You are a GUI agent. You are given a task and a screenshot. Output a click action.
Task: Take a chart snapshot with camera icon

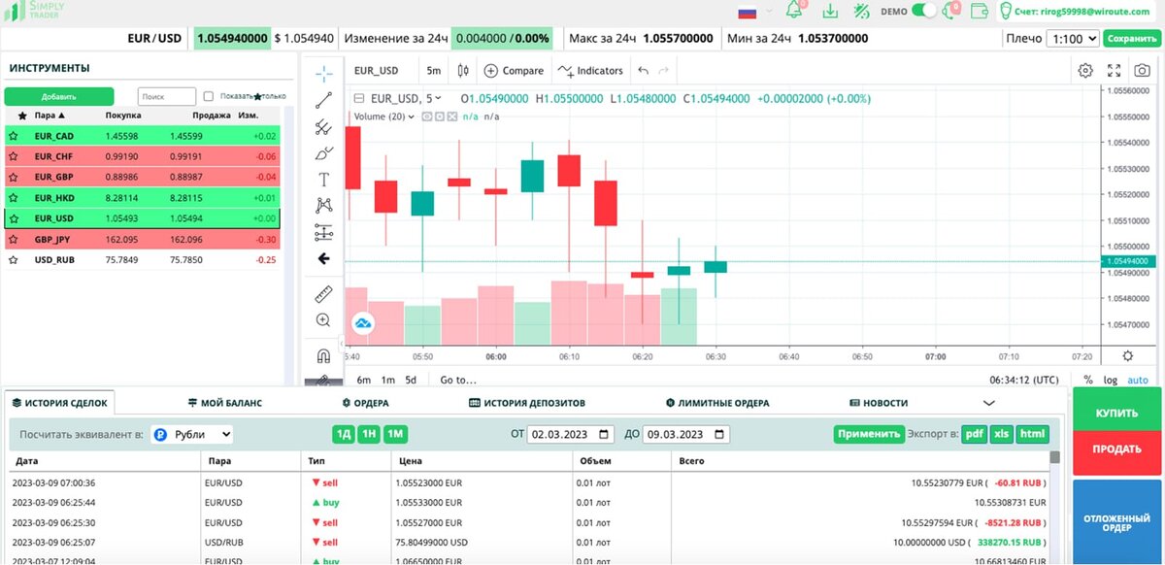1144,71
